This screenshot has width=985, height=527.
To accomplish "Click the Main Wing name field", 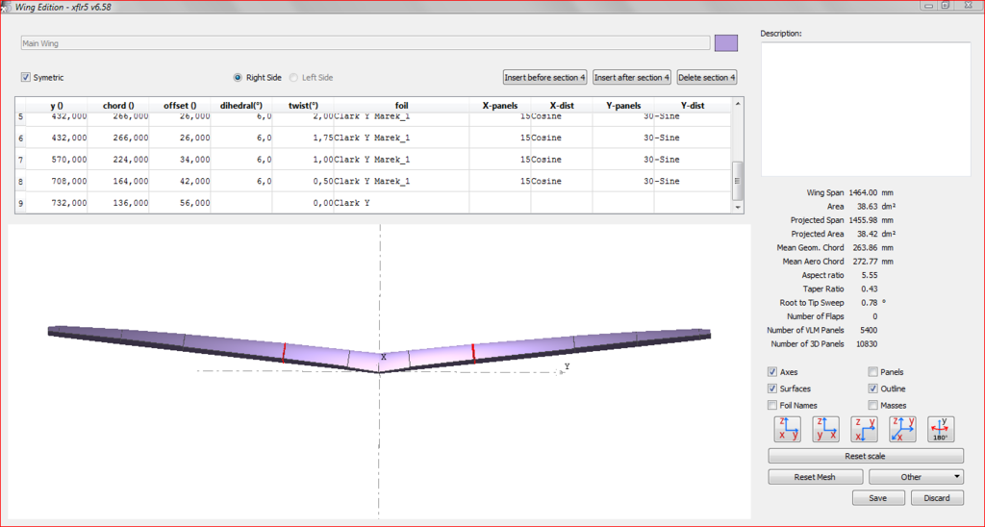I will point(366,43).
